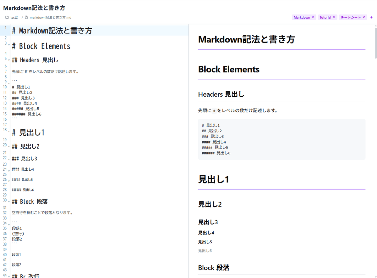
Task: Click the note title Markdown記法と書き方
Action: pos(34,8)
